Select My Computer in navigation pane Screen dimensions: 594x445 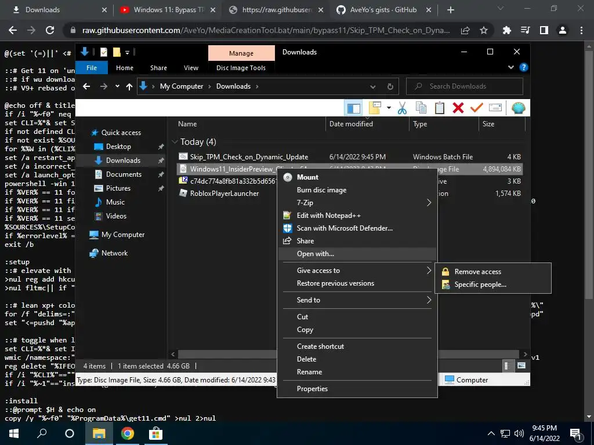(x=123, y=235)
